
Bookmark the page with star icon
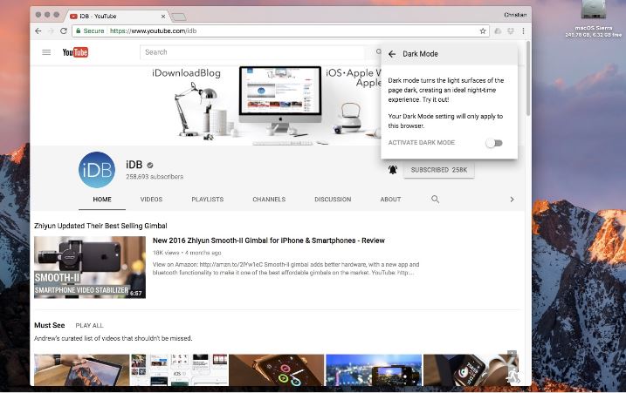click(x=483, y=30)
